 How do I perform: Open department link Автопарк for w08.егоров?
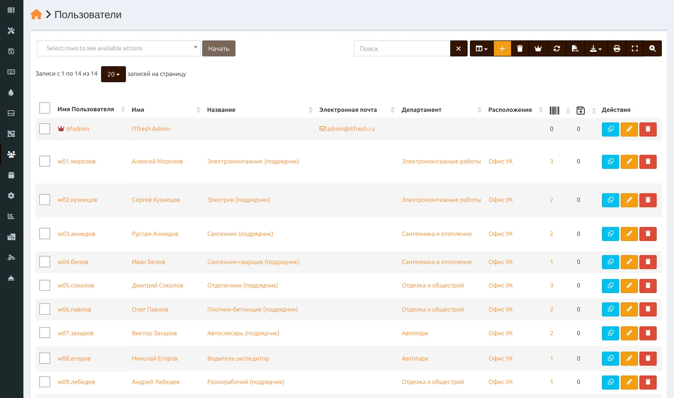point(415,358)
